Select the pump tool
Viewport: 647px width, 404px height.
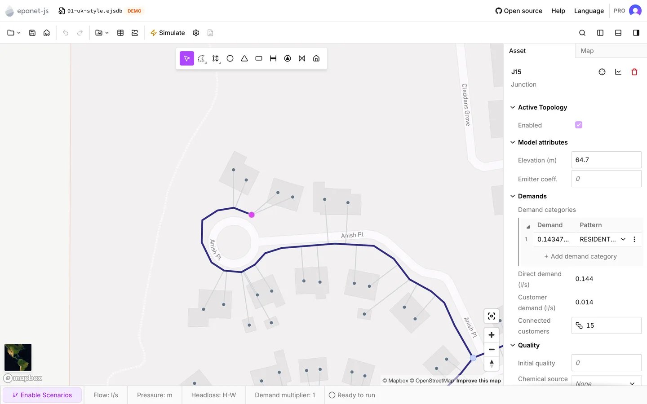[288, 58]
